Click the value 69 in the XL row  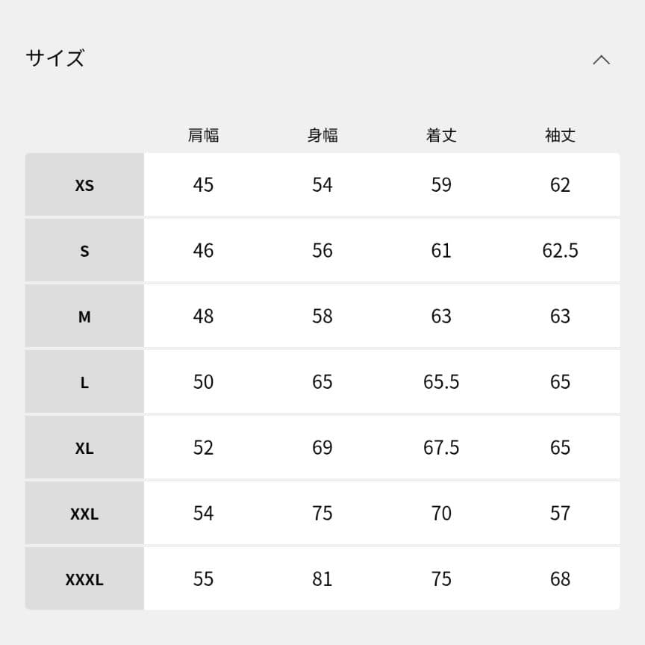[322, 447]
